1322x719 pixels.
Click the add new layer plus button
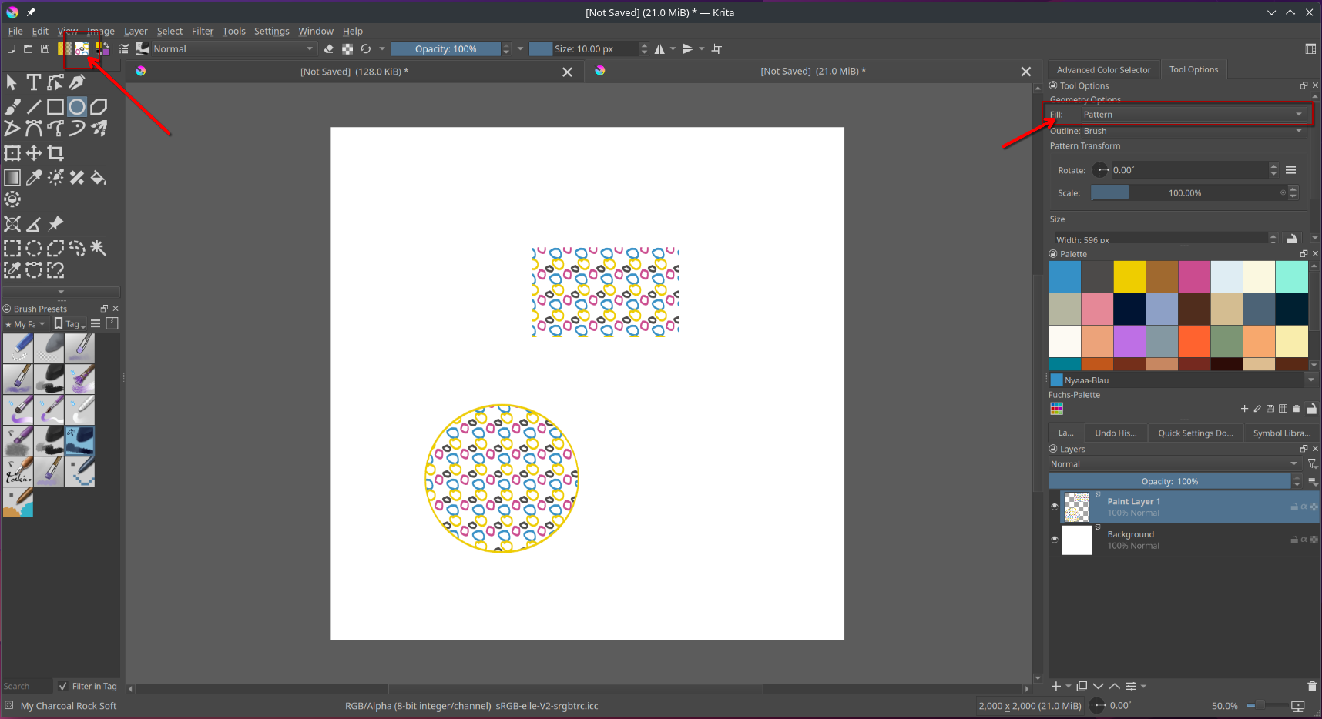pyautogui.click(x=1056, y=686)
